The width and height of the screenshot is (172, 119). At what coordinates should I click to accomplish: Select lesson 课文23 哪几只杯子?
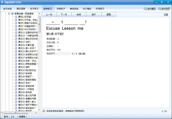28,51
